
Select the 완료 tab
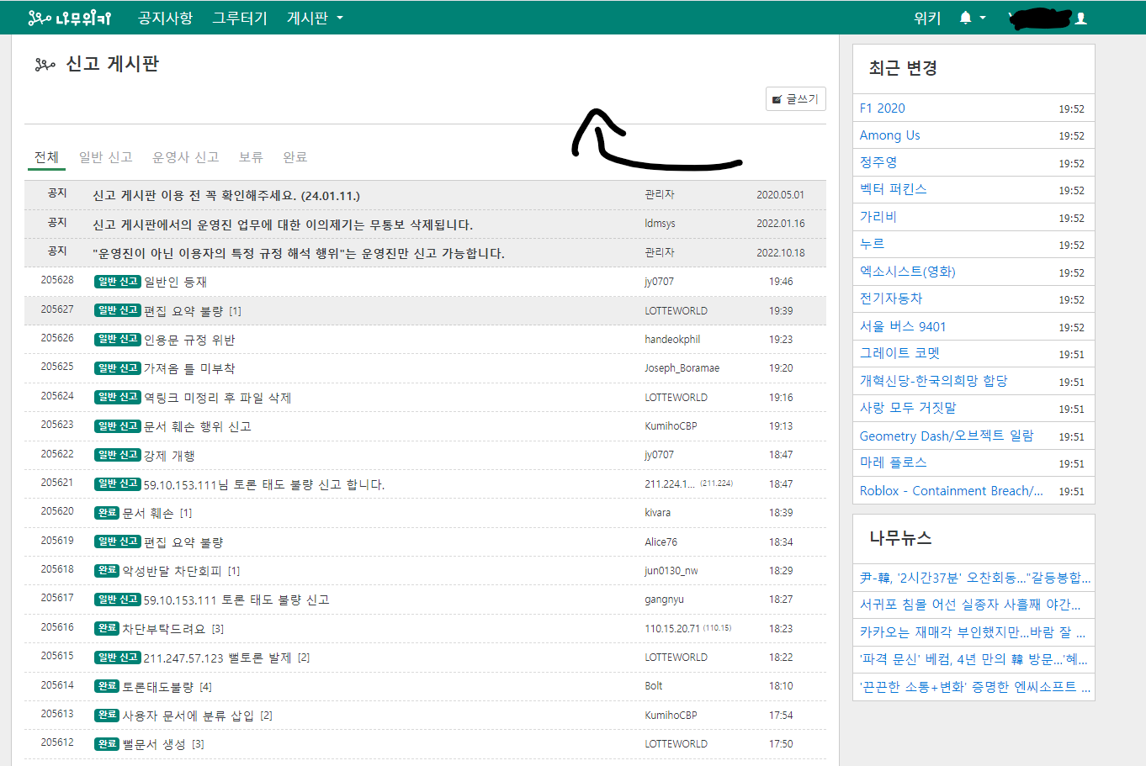[x=294, y=157]
